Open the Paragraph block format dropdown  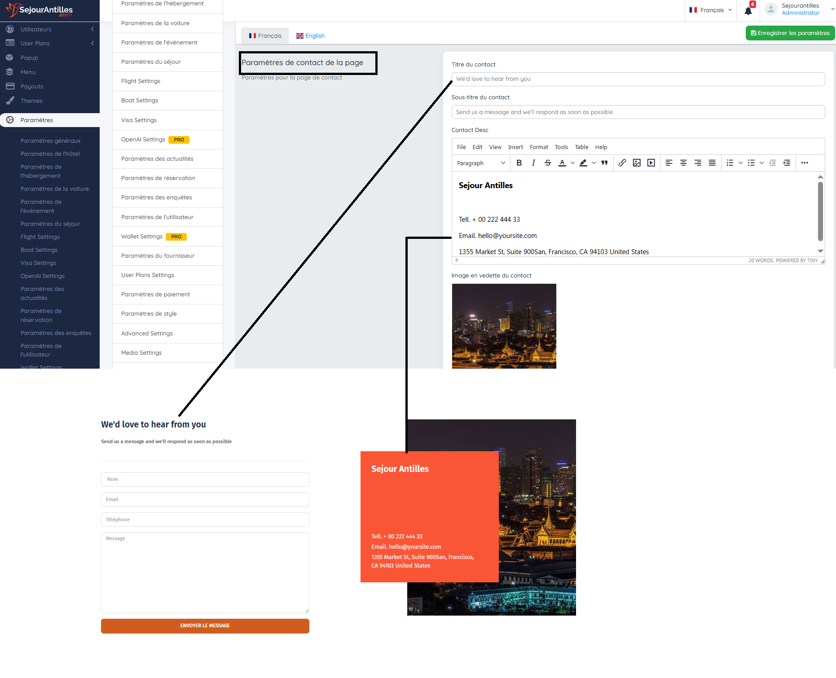(x=480, y=163)
